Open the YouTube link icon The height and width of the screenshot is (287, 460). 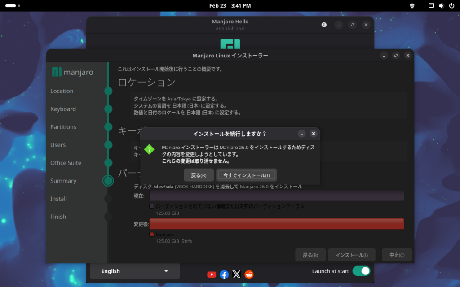pos(212,274)
